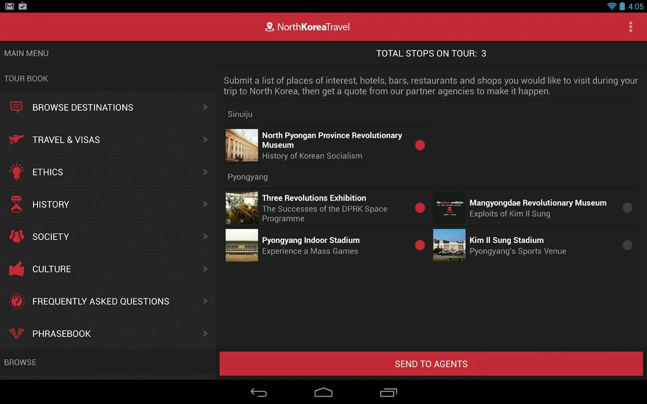Select the Browse Destinations speech bubble icon
Image resolution: width=647 pixels, height=404 pixels.
click(16, 107)
